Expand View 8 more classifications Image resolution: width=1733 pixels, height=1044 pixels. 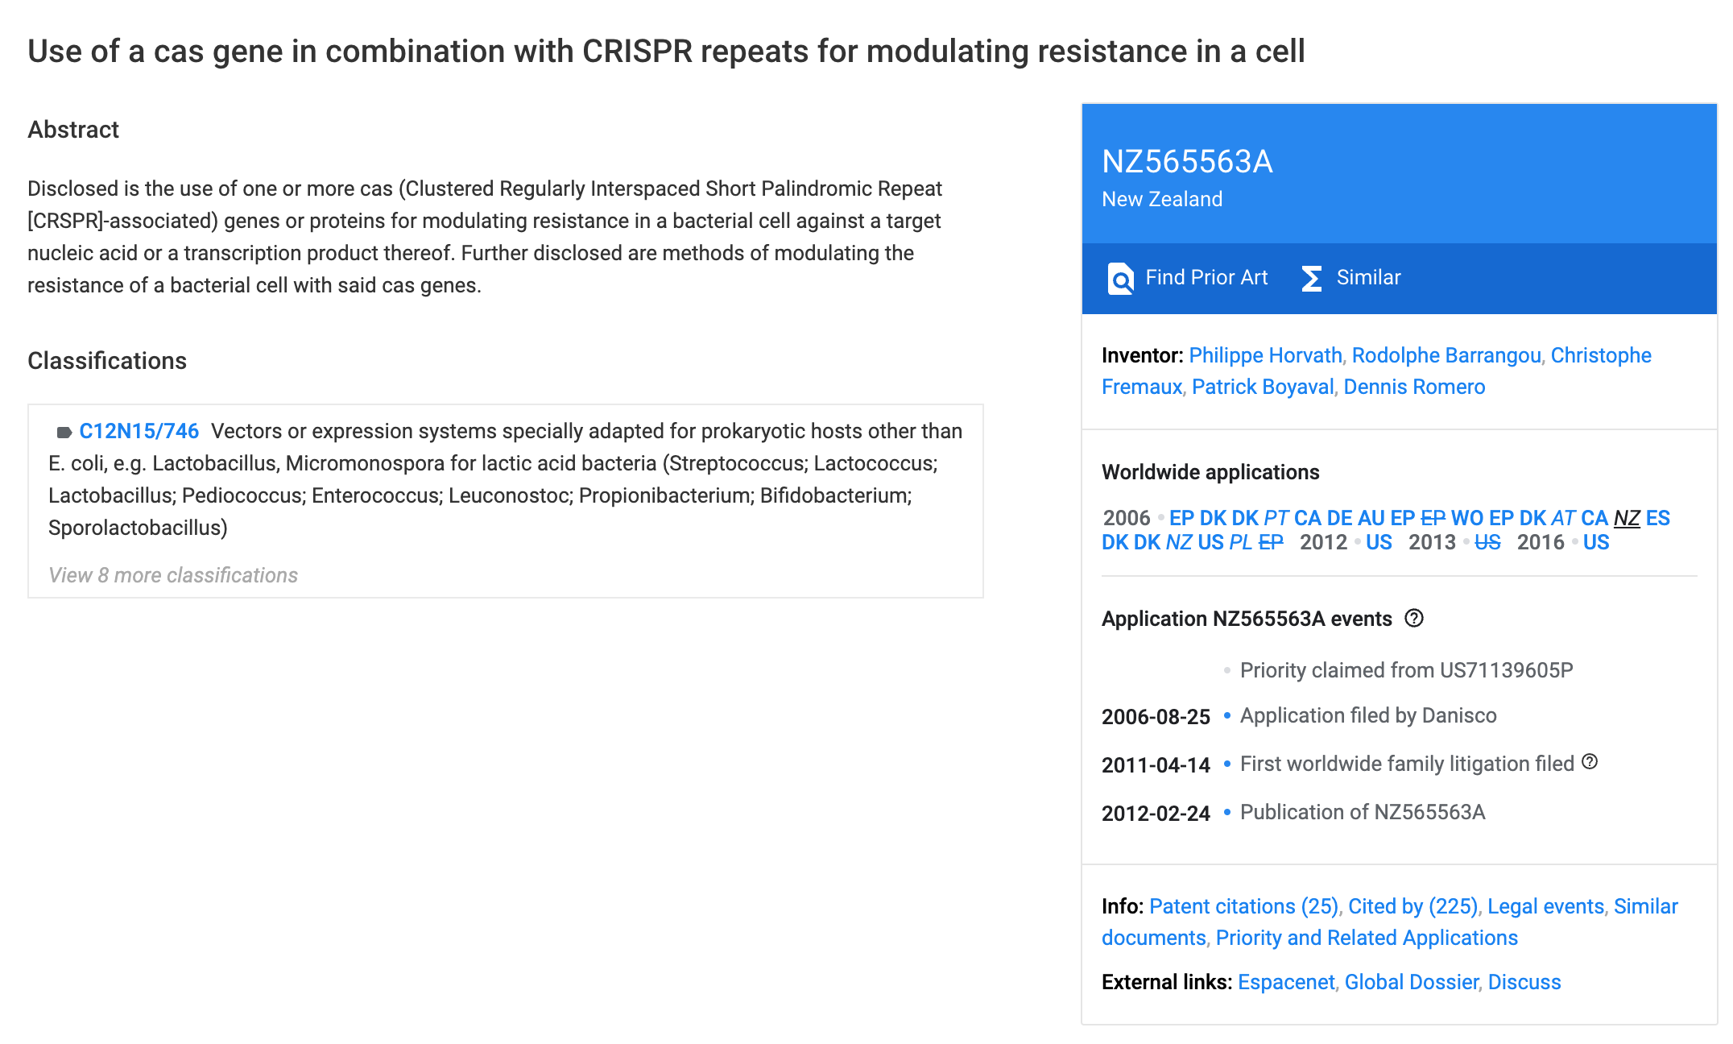tap(173, 575)
